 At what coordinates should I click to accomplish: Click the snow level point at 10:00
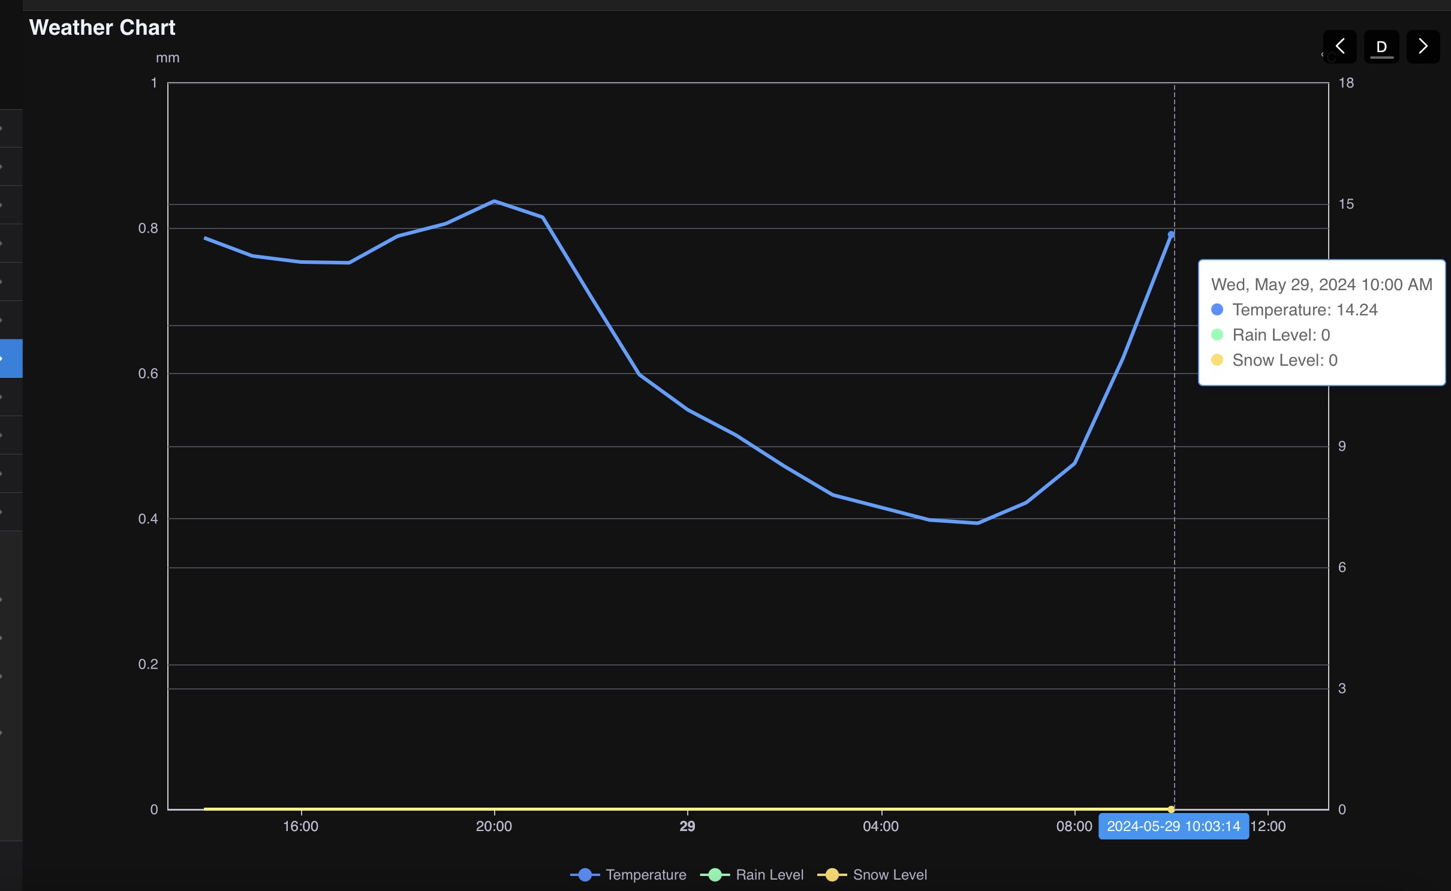pyautogui.click(x=1171, y=809)
